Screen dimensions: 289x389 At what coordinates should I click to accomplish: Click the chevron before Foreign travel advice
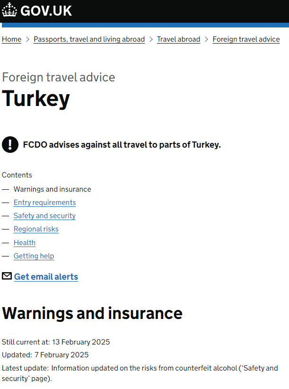pos(207,39)
